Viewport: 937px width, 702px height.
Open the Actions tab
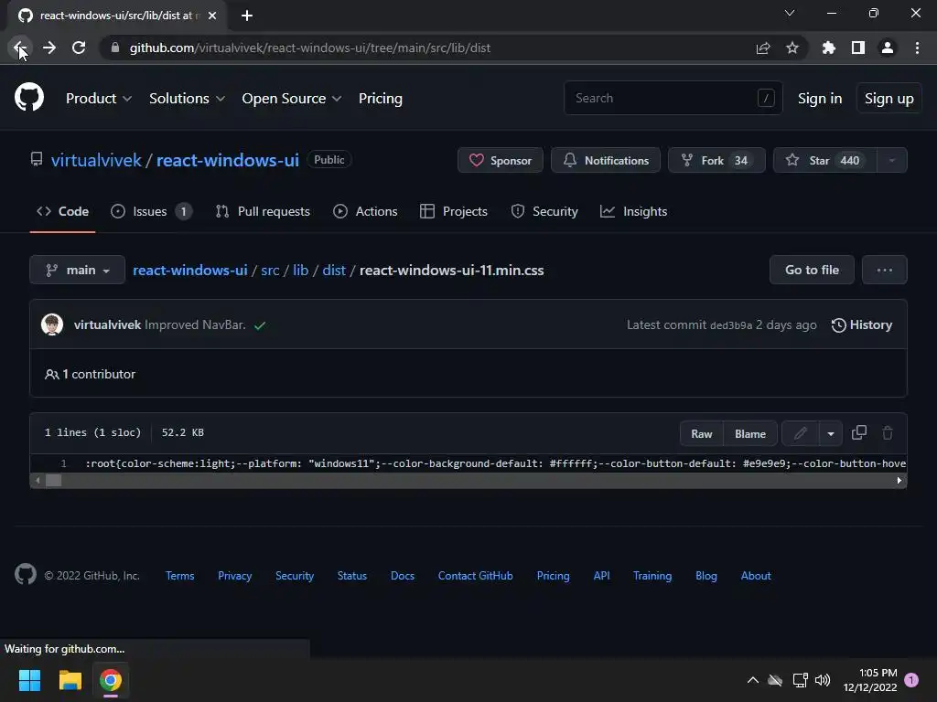tap(365, 211)
